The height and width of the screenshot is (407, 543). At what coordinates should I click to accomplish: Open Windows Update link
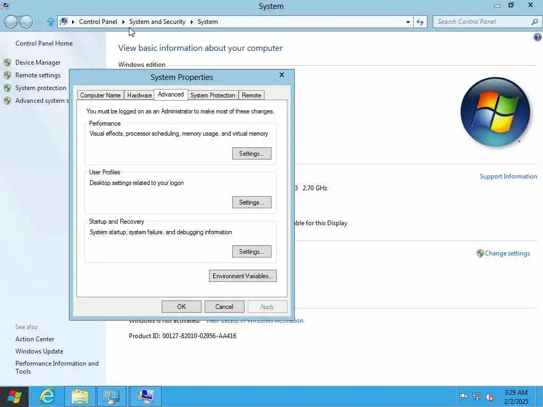coord(39,351)
